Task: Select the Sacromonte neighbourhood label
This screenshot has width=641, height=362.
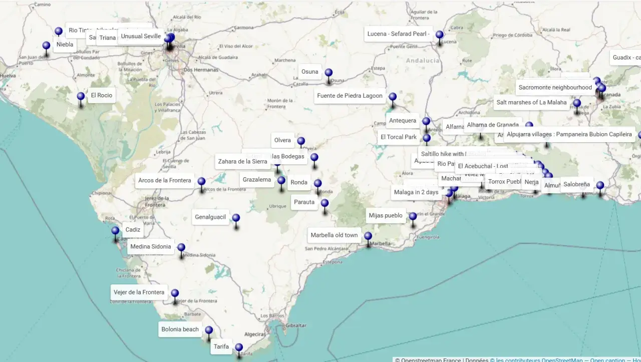Action: [x=555, y=88]
